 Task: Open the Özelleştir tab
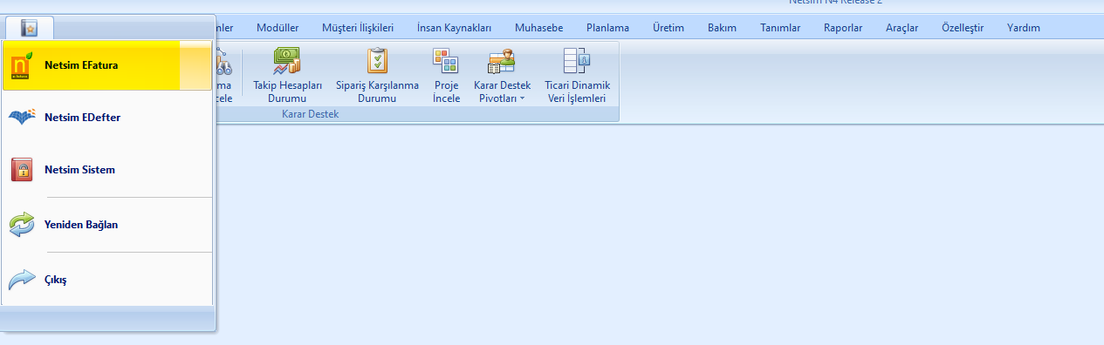coord(963,28)
